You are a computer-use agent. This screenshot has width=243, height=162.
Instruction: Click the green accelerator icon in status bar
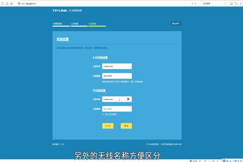(x=191, y=161)
